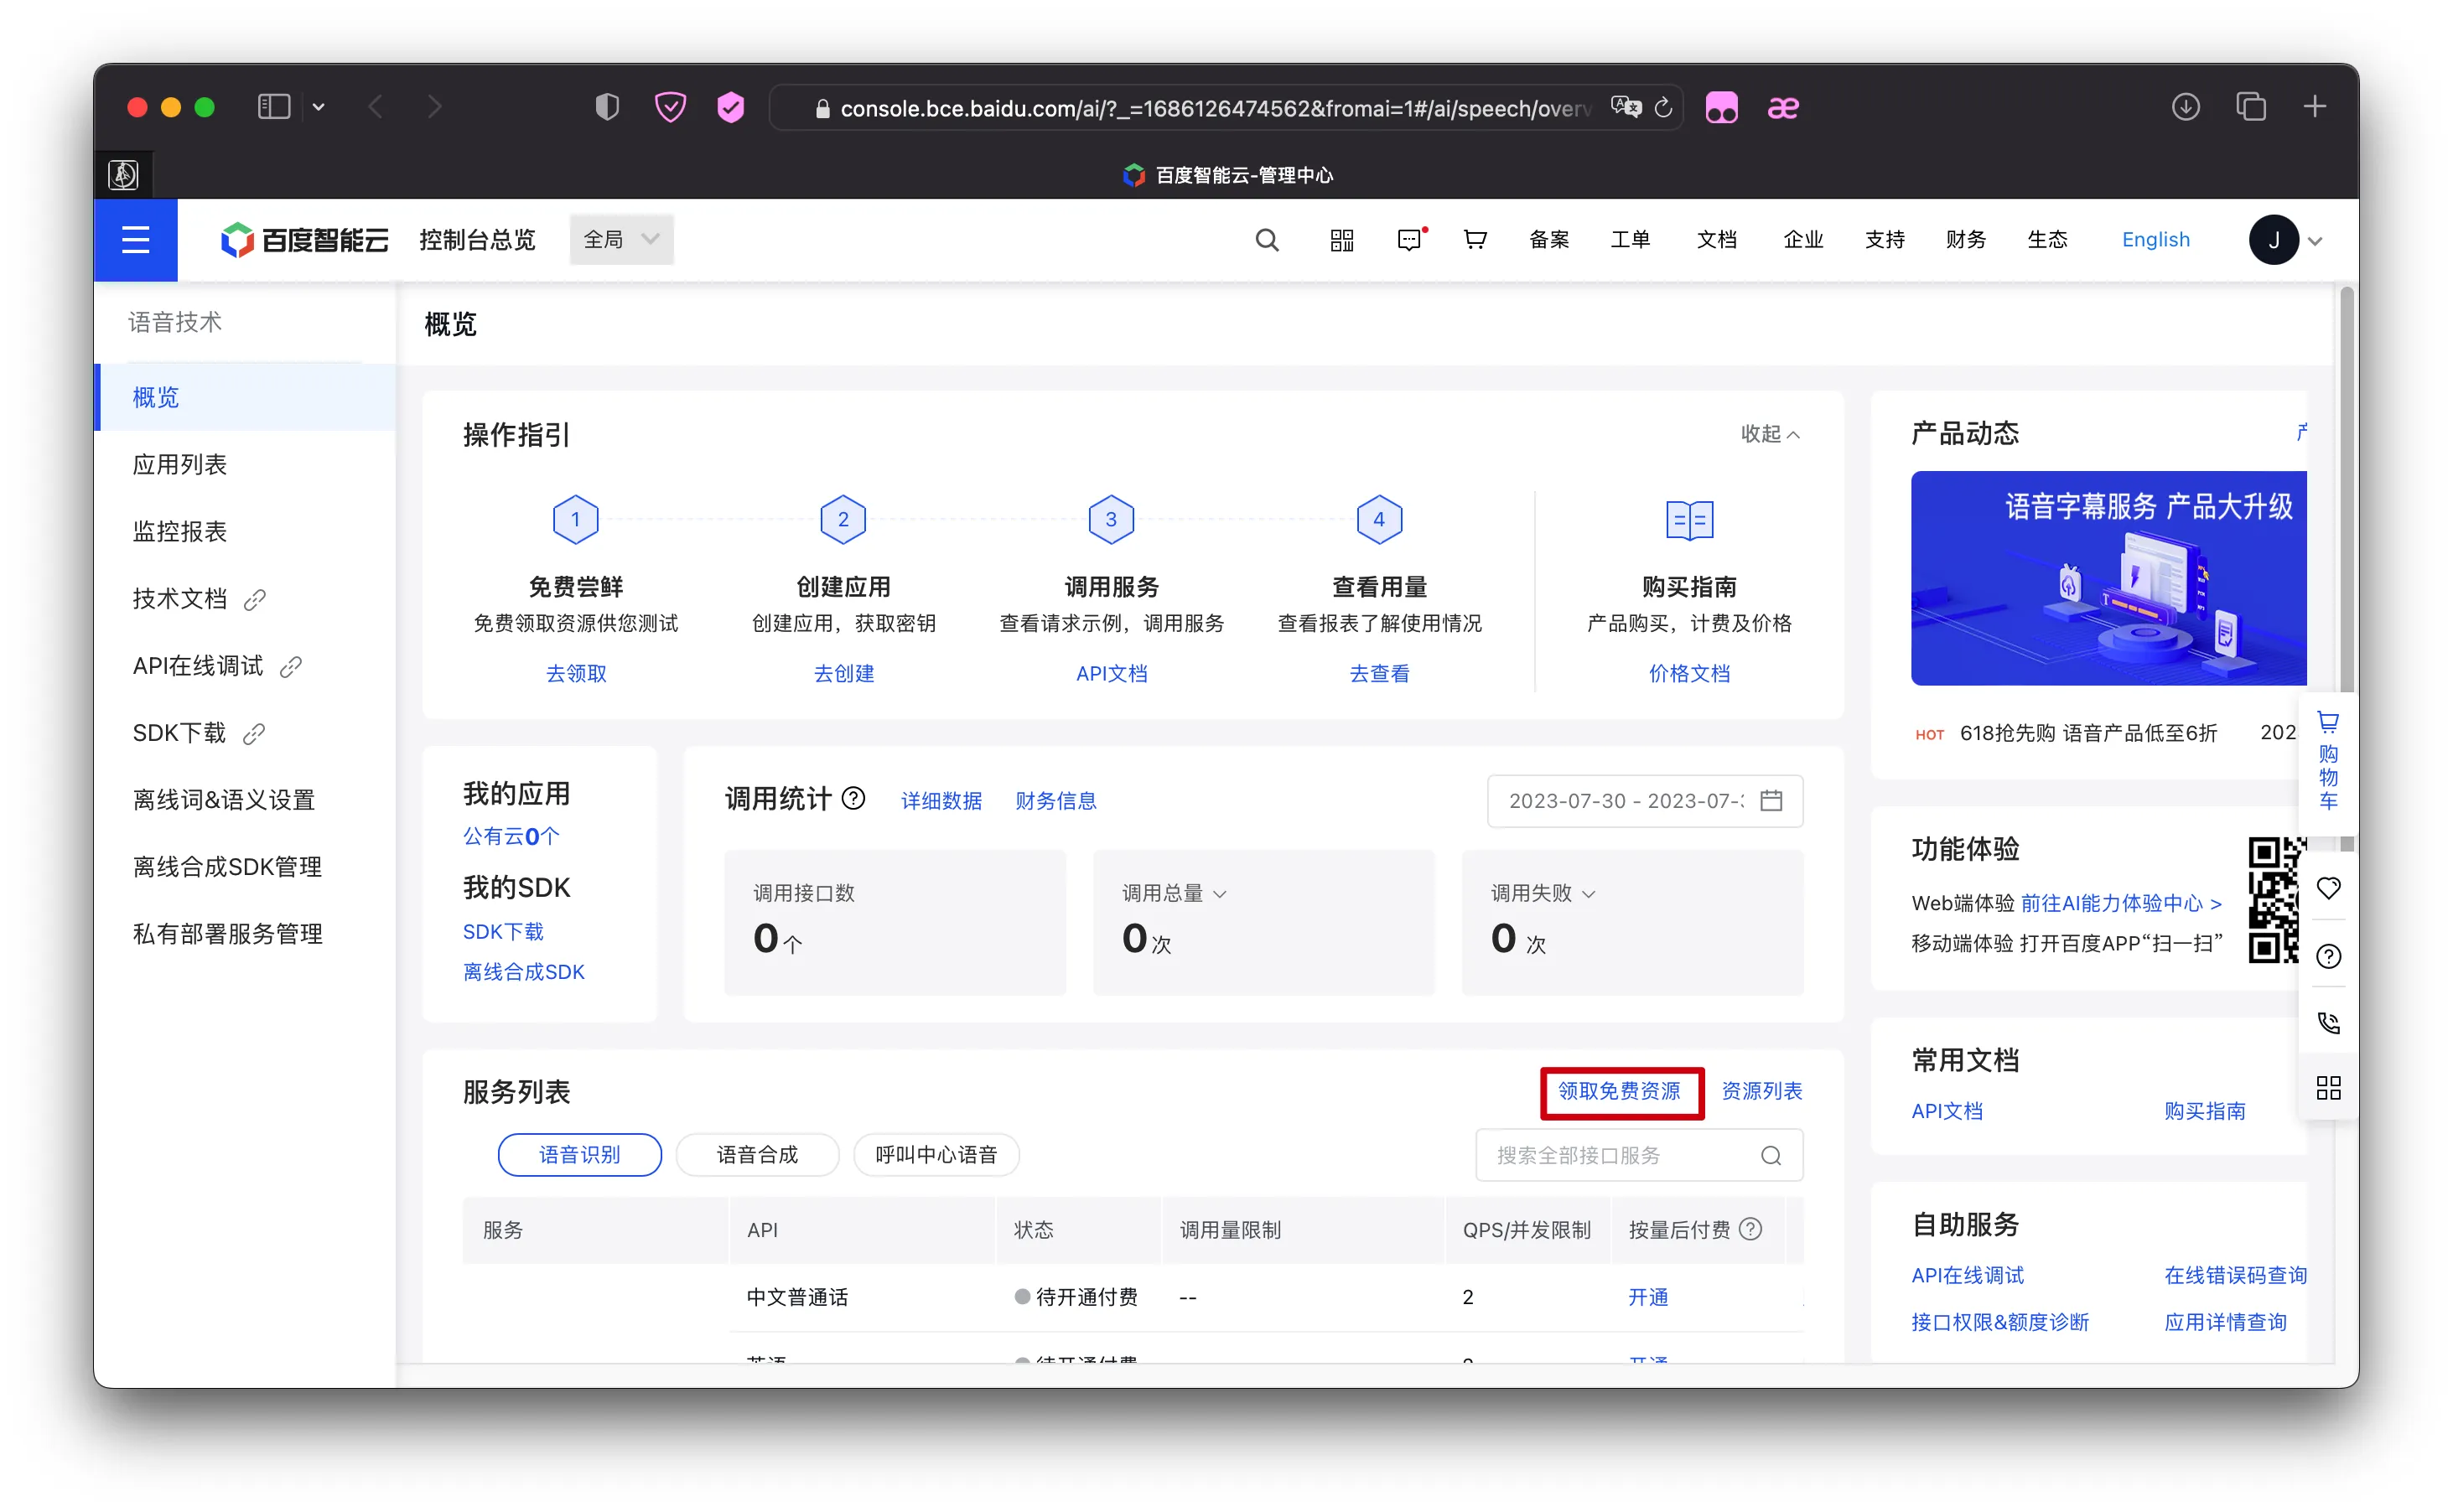Click the help icon beside 按量后付费

tap(1750, 1230)
